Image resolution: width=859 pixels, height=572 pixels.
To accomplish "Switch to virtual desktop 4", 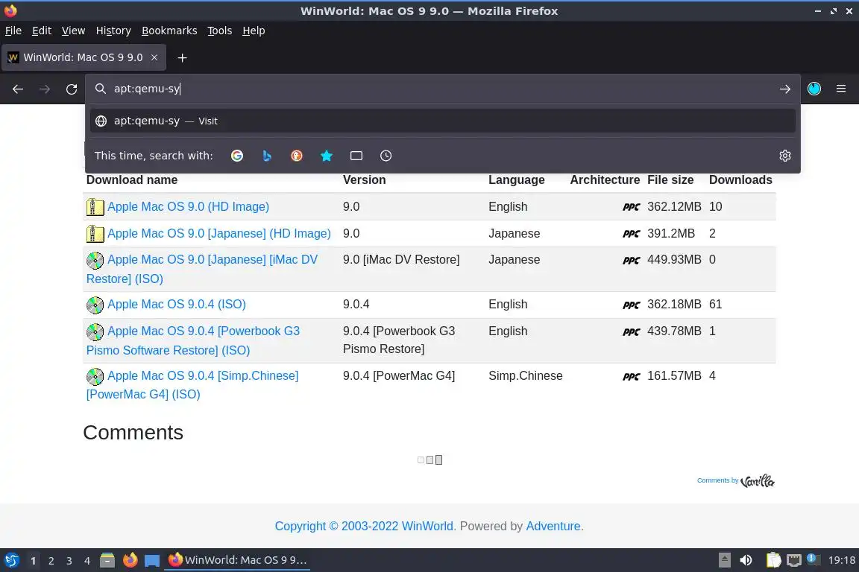I will pos(87,561).
